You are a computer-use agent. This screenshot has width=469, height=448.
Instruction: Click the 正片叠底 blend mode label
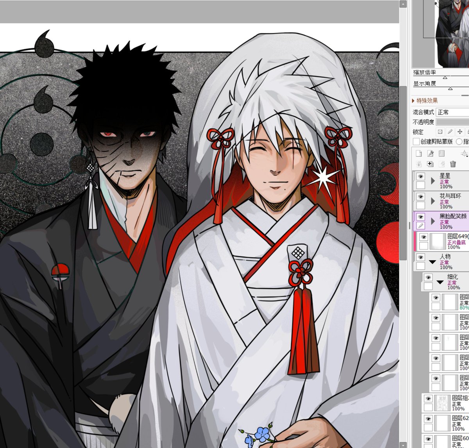(456, 242)
